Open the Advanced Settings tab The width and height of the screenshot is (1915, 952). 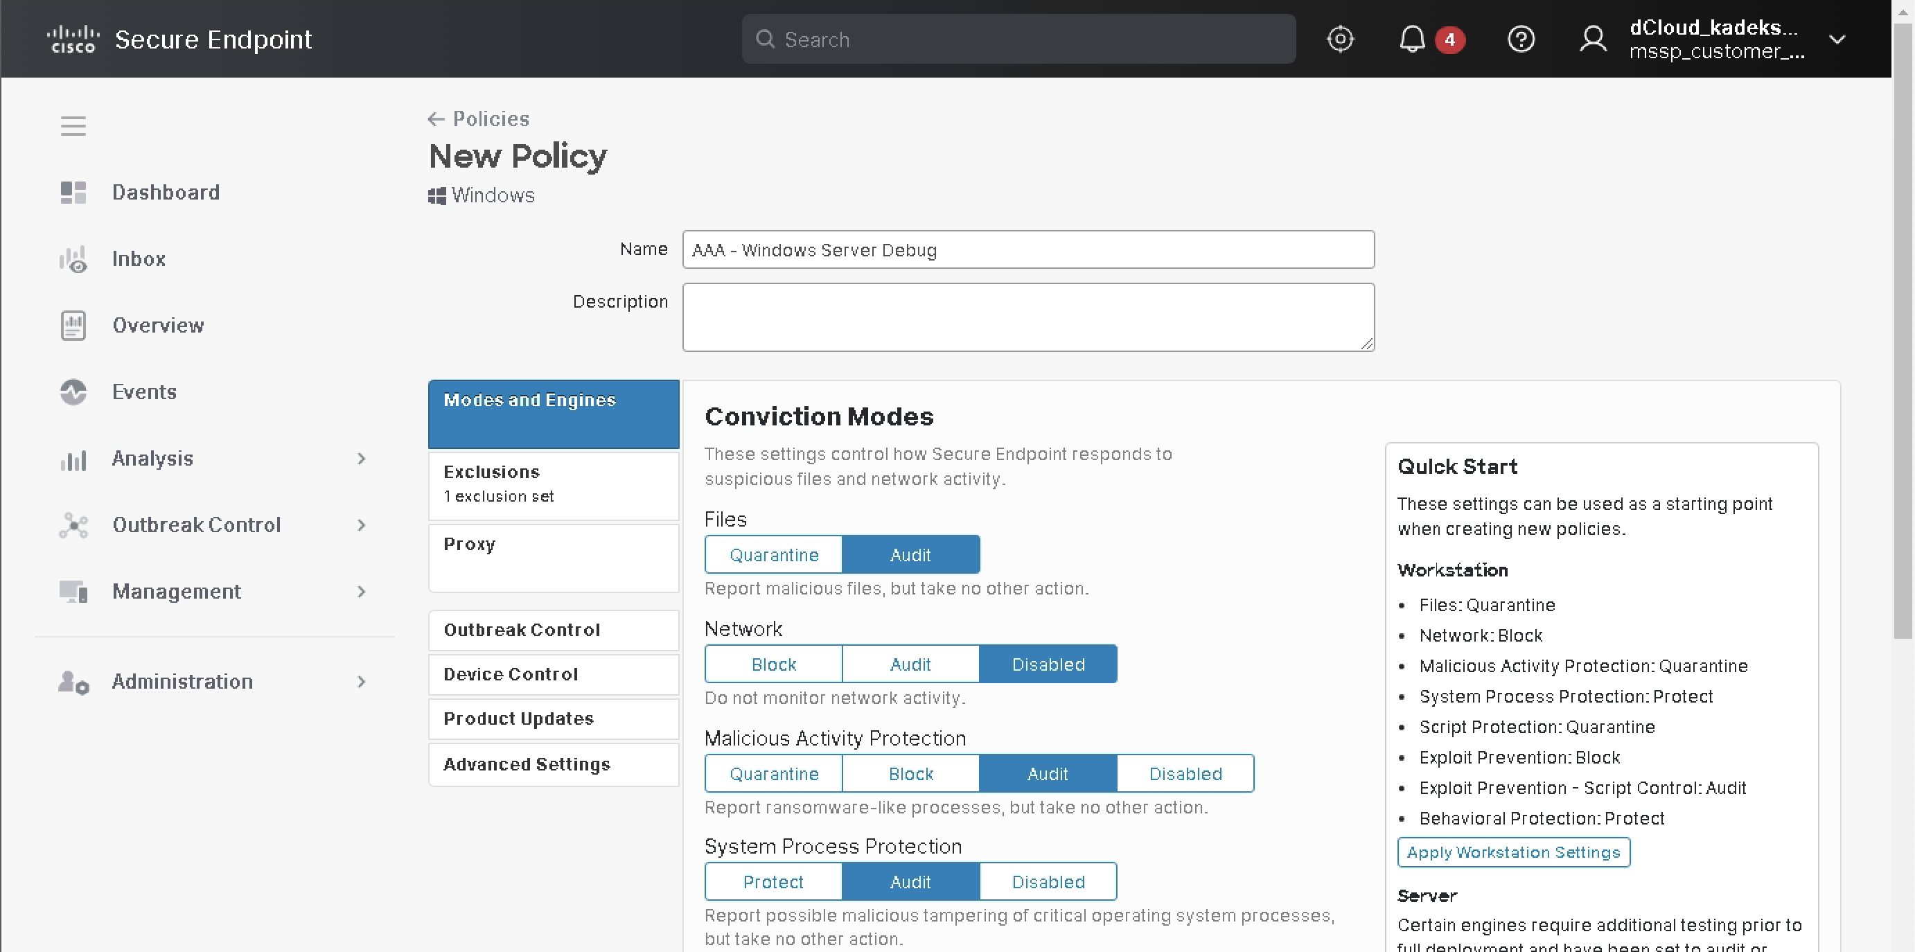pos(553,764)
